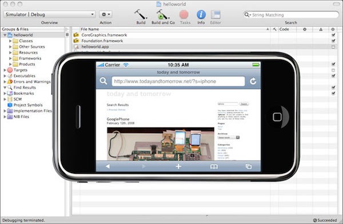
Task: Expand the Targets group
Action: pyautogui.click(x=5, y=70)
